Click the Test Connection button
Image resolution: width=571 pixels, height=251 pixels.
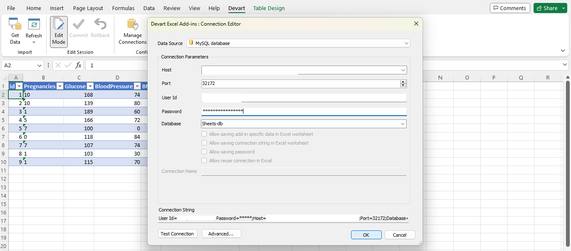point(177,234)
